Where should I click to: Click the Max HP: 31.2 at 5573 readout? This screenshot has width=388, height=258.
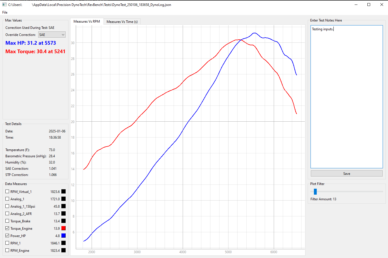(31, 43)
